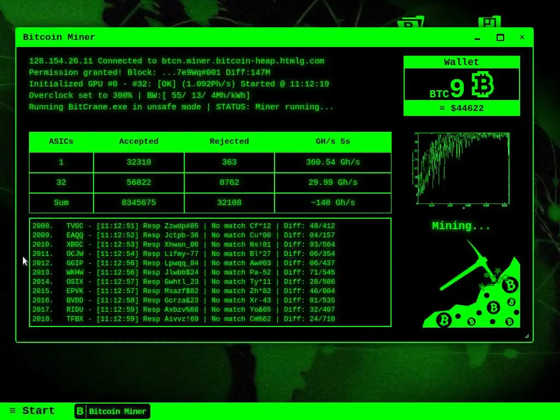Click the Accepted column header
The image size is (560, 420).
point(138,142)
